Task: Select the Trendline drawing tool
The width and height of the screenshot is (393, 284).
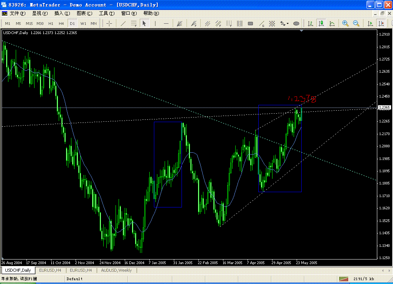Action: click(122, 23)
